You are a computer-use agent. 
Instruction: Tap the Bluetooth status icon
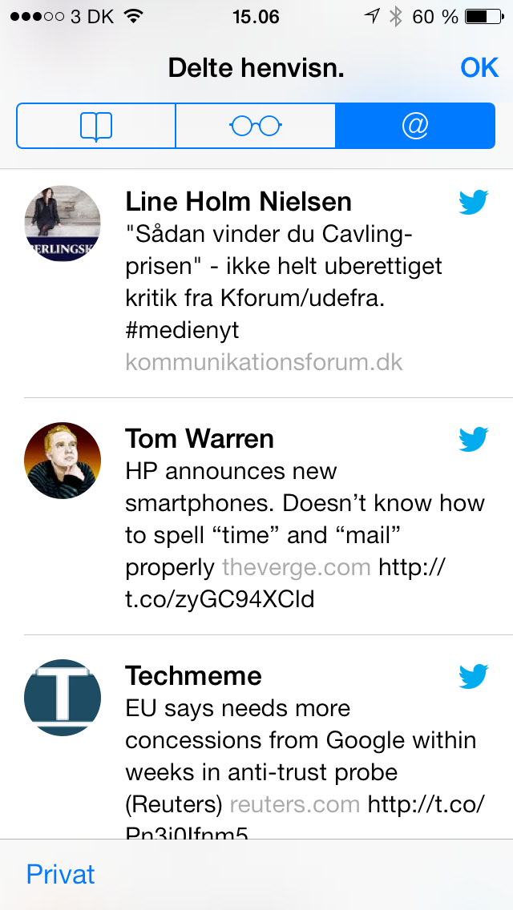coord(395,17)
